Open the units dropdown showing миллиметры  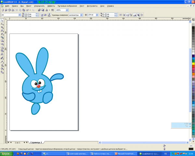82,15
